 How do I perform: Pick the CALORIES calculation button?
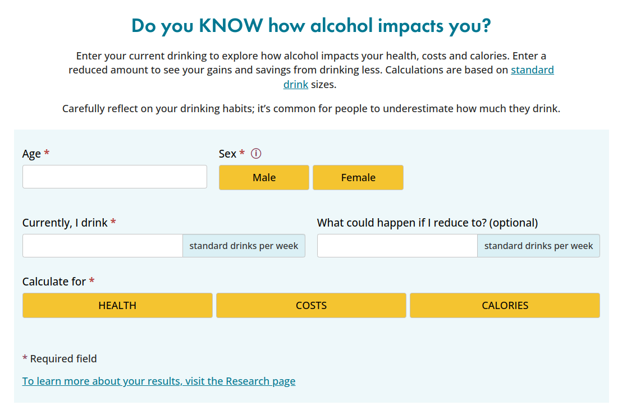[505, 306]
